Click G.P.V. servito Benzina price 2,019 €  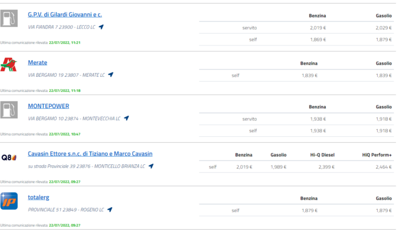click(x=318, y=28)
